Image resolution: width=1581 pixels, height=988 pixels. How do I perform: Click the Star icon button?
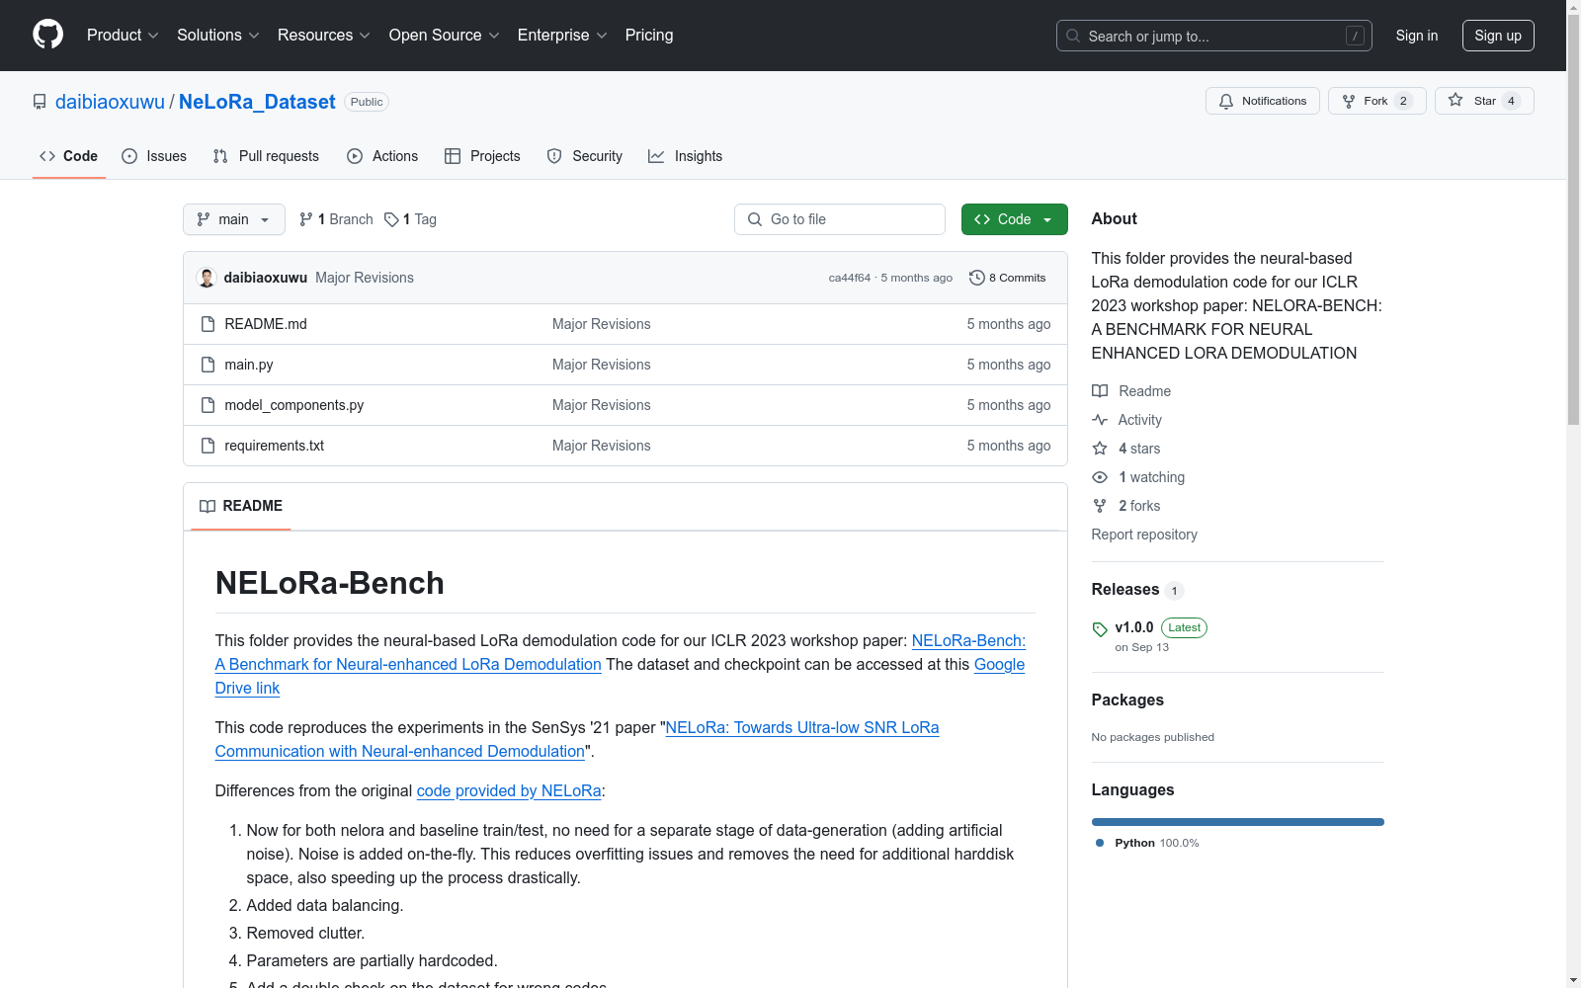click(1456, 101)
